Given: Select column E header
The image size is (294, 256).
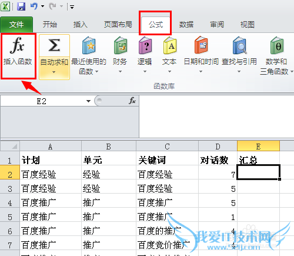Looking at the screenshot, I should coord(258,147).
